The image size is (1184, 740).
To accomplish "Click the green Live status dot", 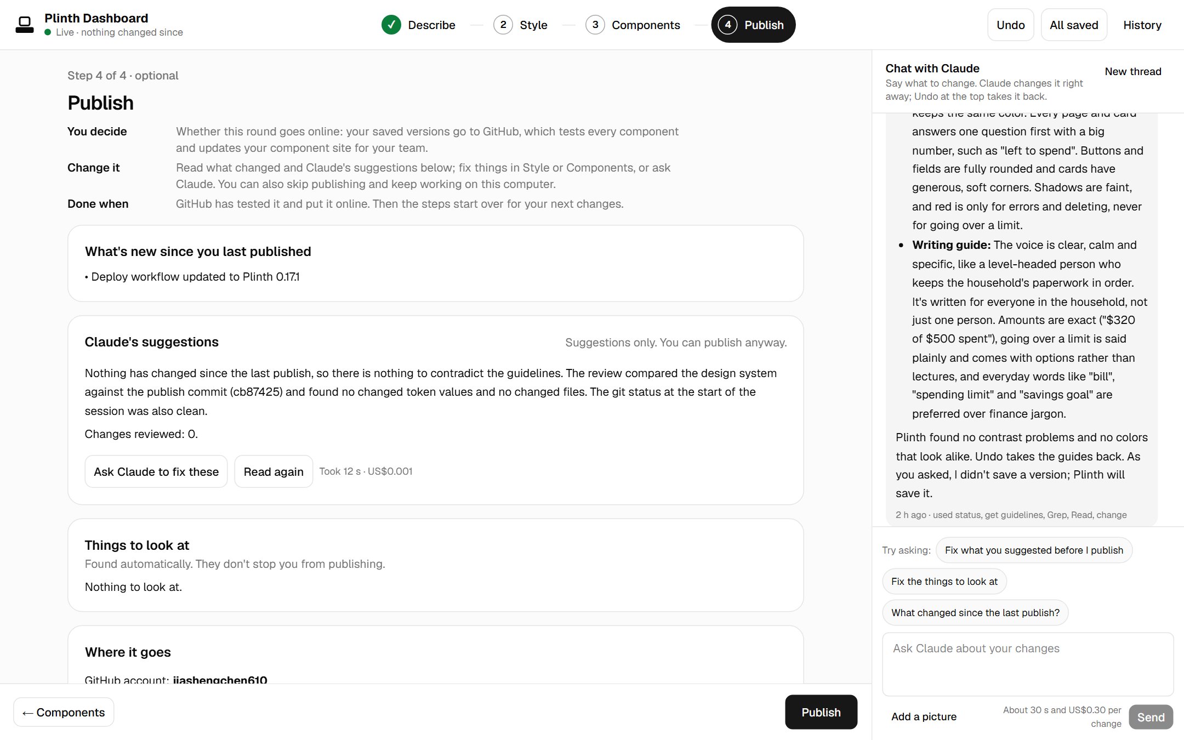I will point(48,32).
